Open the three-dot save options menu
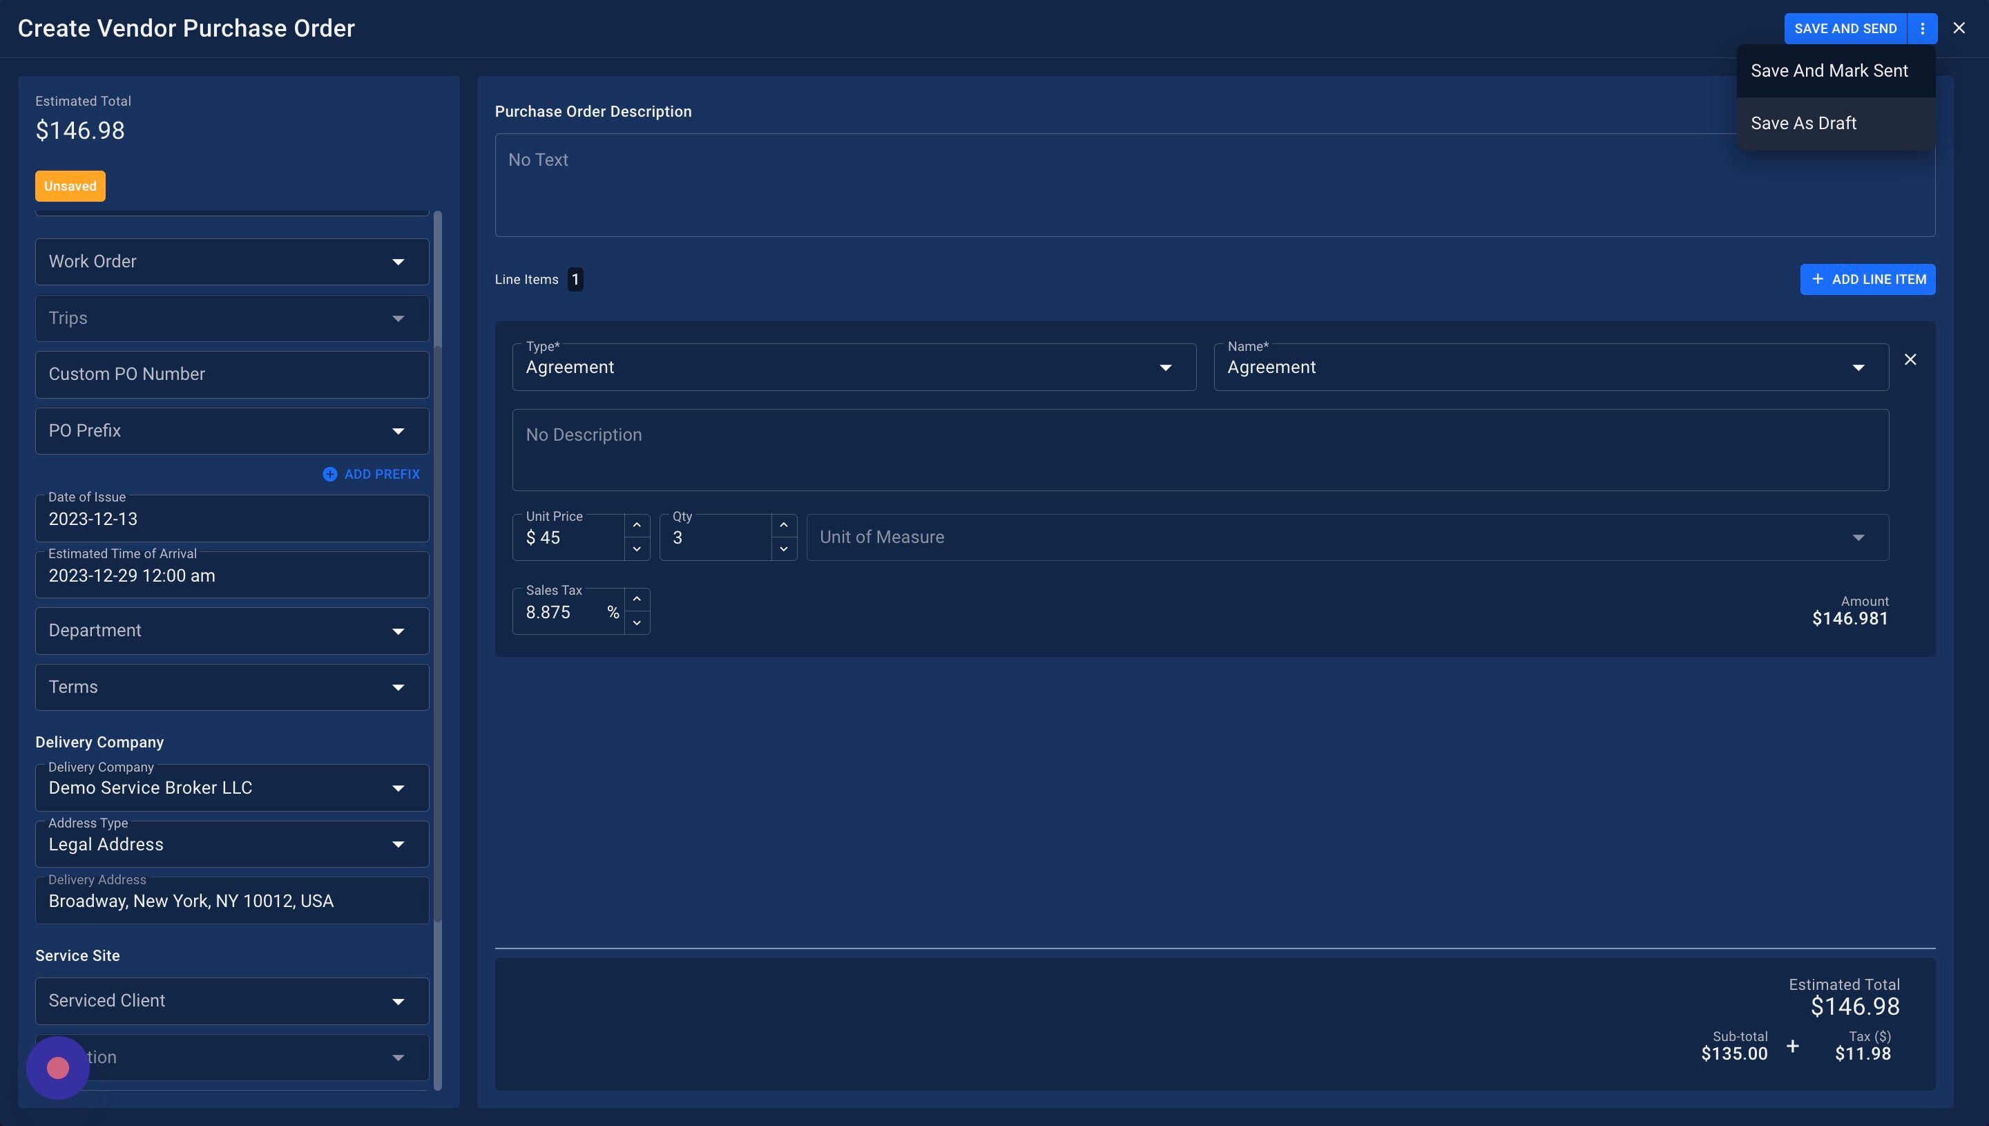The height and width of the screenshot is (1126, 1989). pyautogui.click(x=1922, y=28)
